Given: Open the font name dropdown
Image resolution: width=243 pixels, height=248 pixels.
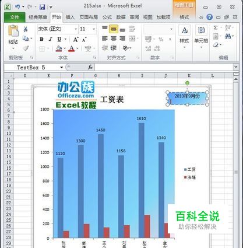Looking at the screenshot, I should click(76, 29).
